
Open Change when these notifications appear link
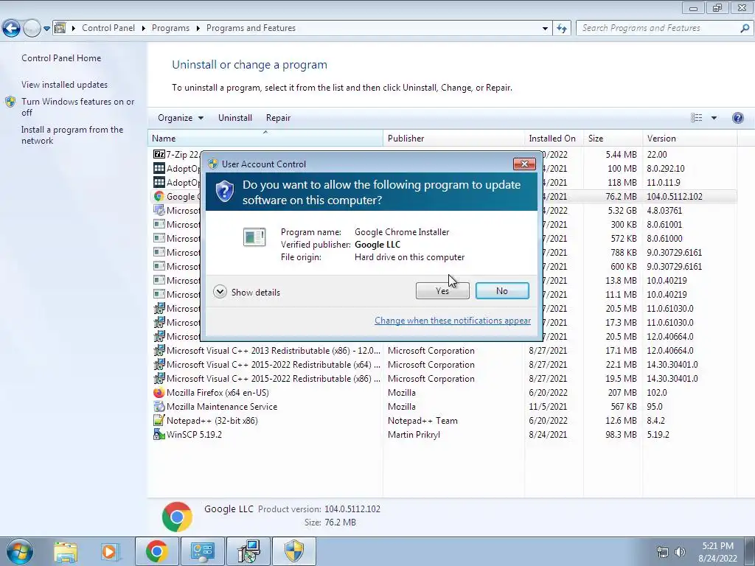(x=453, y=321)
